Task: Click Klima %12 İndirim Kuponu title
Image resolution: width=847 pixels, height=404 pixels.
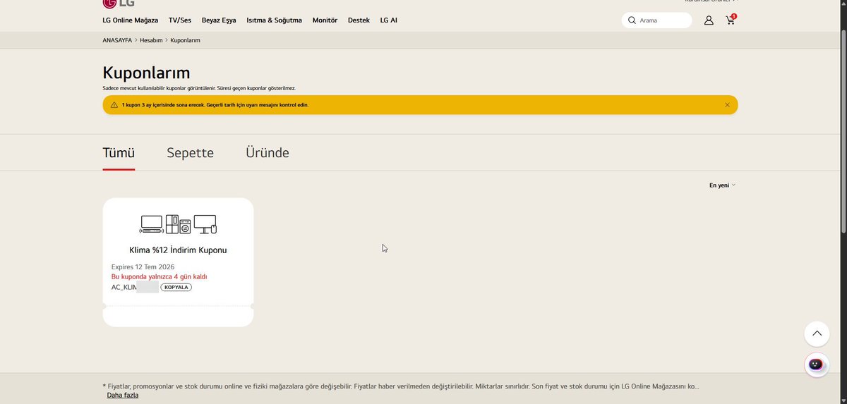Action: (x=178, y=250)
